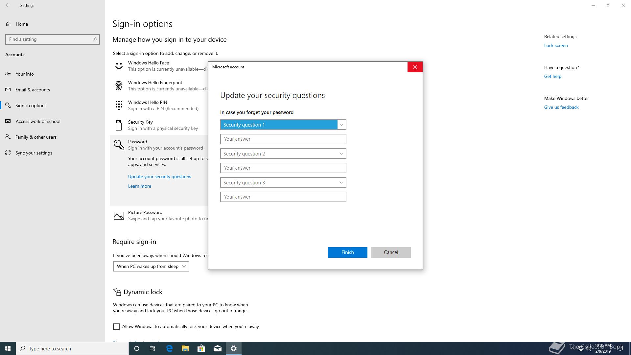
Task: Open the Update your security questions link
Action: point(159,177)
